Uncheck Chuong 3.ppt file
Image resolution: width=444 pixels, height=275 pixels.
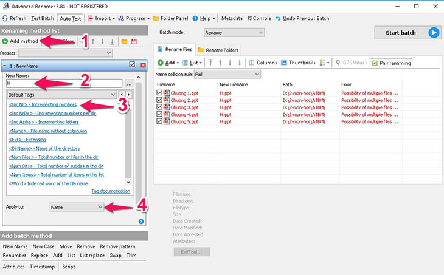coord(159,107)
